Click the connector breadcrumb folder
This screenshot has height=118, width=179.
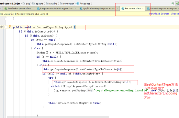pyautogui.click(x=67, y=4)
